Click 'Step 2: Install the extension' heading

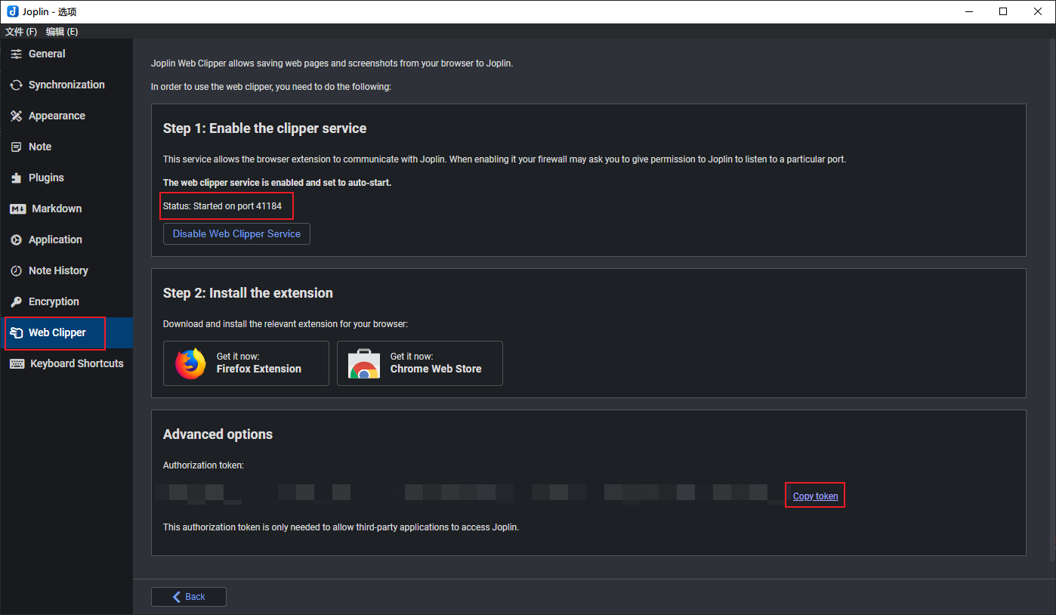tap(248, 293)
